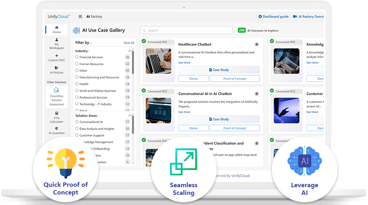Image resolution: width=368 pixels, height=205 pixels.
Task: Click the Seamless Scaling icon
Action: click(x=183, y=162)
